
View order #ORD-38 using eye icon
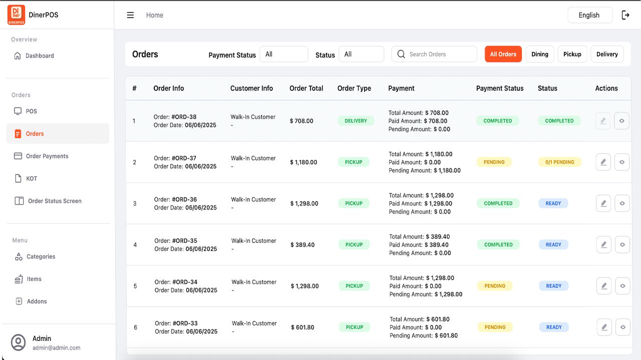pyautogui.click(x=621, y=120)
